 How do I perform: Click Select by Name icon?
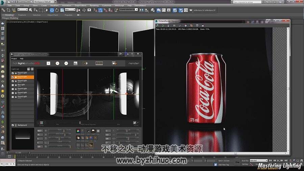coord(35,10)
